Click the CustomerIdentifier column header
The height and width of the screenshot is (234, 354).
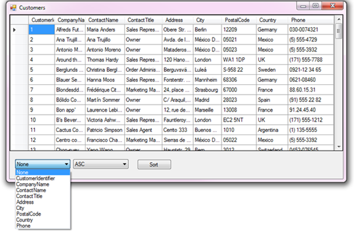pyautogui.click(x=41, y=20)
